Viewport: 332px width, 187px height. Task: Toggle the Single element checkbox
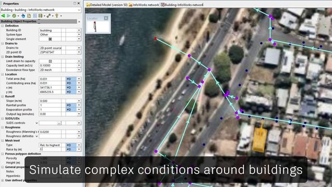pos(50,39)
